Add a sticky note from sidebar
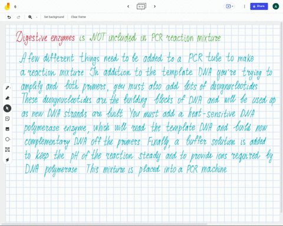Image resolution: width=283 pixels, height=226 pixels. tap(7, 119)
